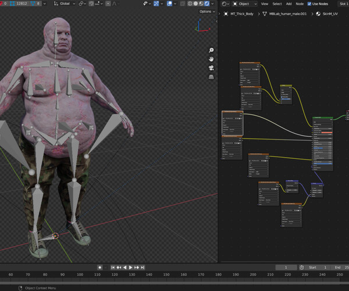Image resolution: width=349 pixels, height=291 pixels.
Task: Jump to previous keyframe
Action: coord(119,267)
